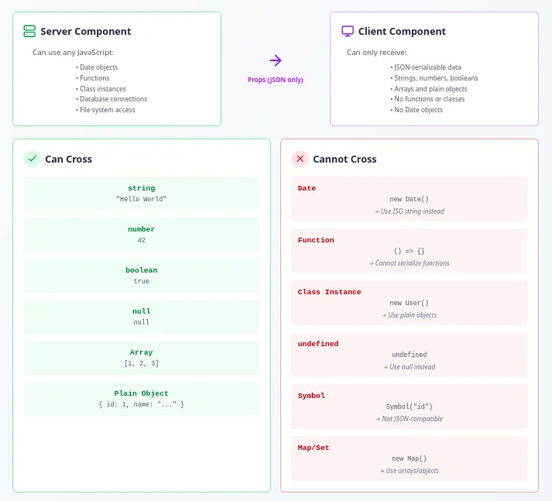Select the Symbol("id") card

409,407
